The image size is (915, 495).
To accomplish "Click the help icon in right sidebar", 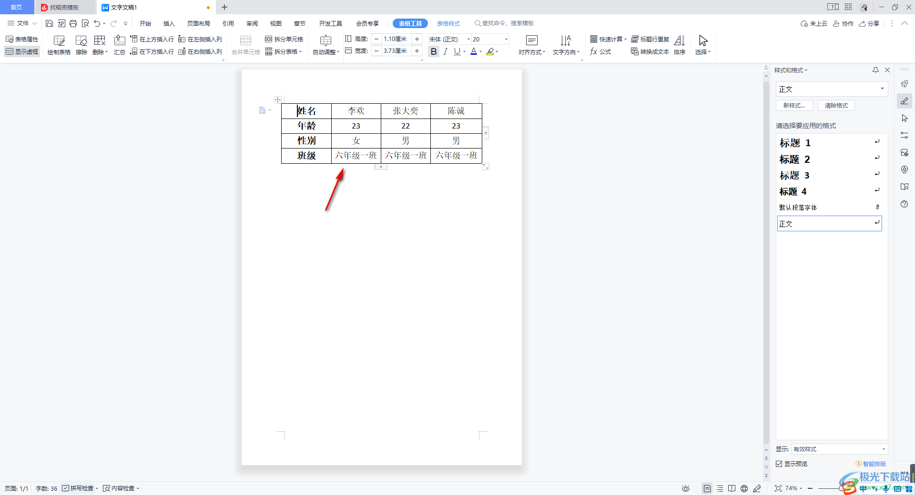I will click(905, 204).
